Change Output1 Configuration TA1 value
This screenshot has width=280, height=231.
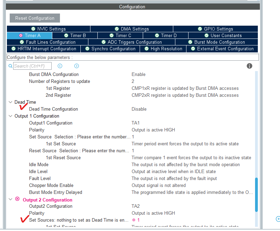pyautogui.click(x=135, y=123)
